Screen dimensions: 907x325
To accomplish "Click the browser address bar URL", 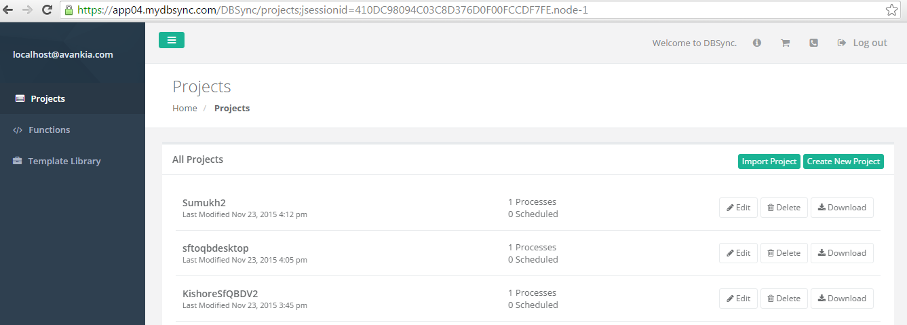I will click(407, 10).
